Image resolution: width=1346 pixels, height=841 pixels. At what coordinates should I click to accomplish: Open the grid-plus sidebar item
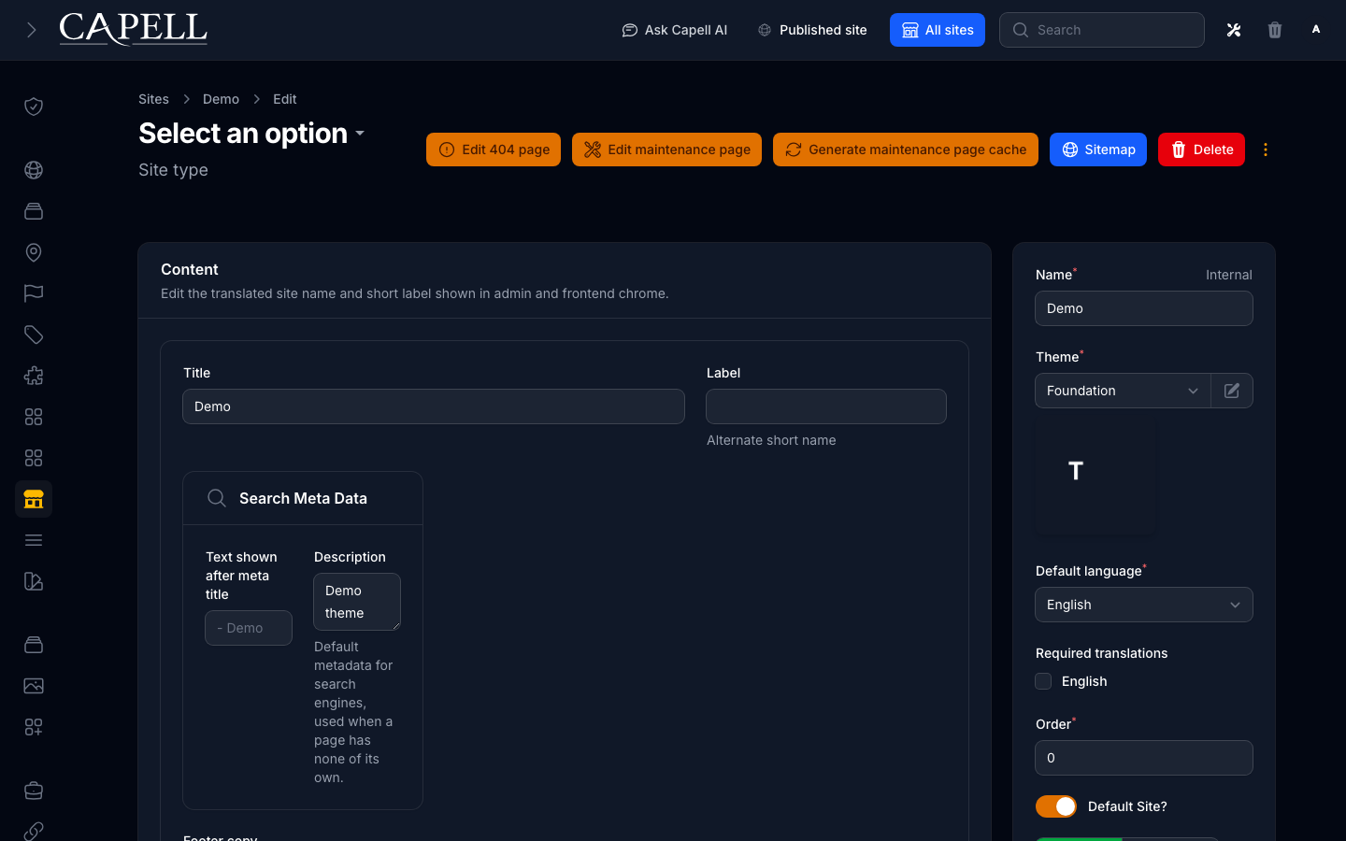pos(34,727)
